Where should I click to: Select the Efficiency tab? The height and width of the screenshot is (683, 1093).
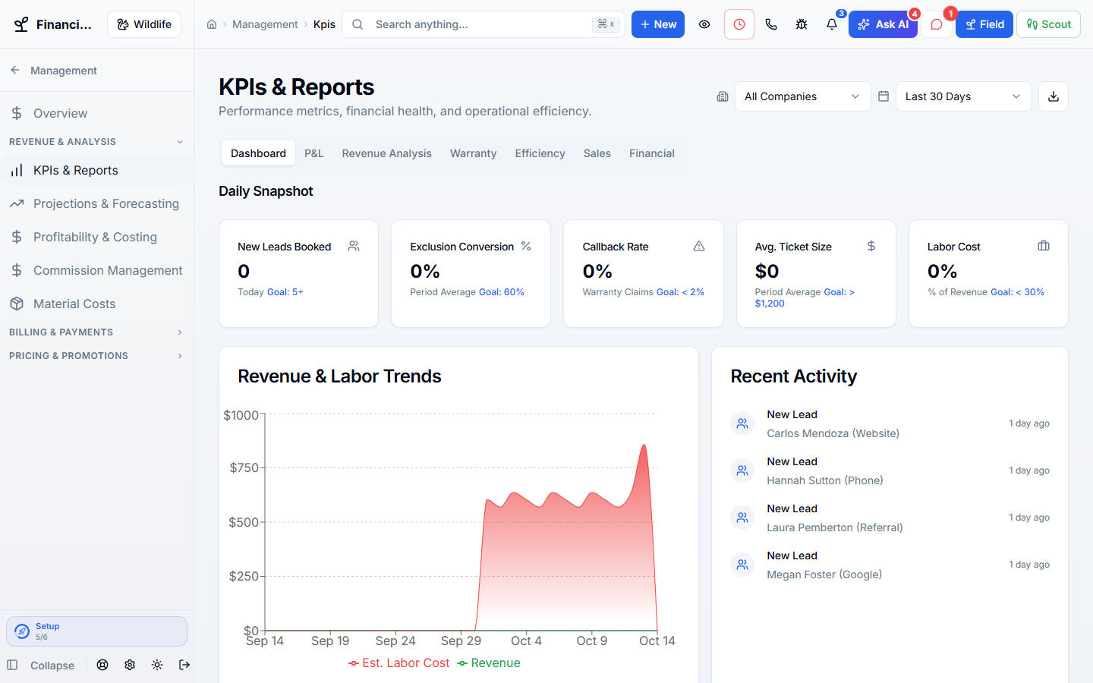540,153
